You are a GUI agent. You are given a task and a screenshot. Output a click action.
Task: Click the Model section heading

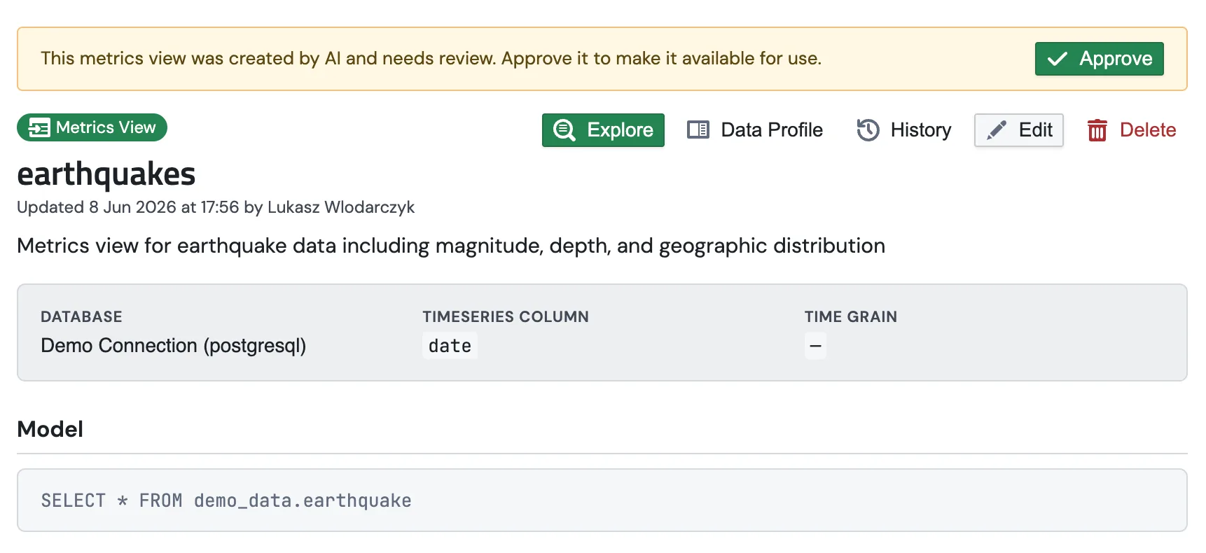(50, 429)
